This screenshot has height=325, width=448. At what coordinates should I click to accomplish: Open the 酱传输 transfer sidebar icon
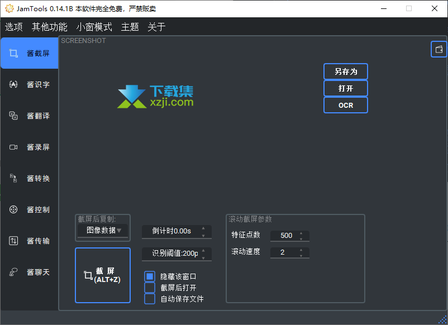click(x=13, y=241)
